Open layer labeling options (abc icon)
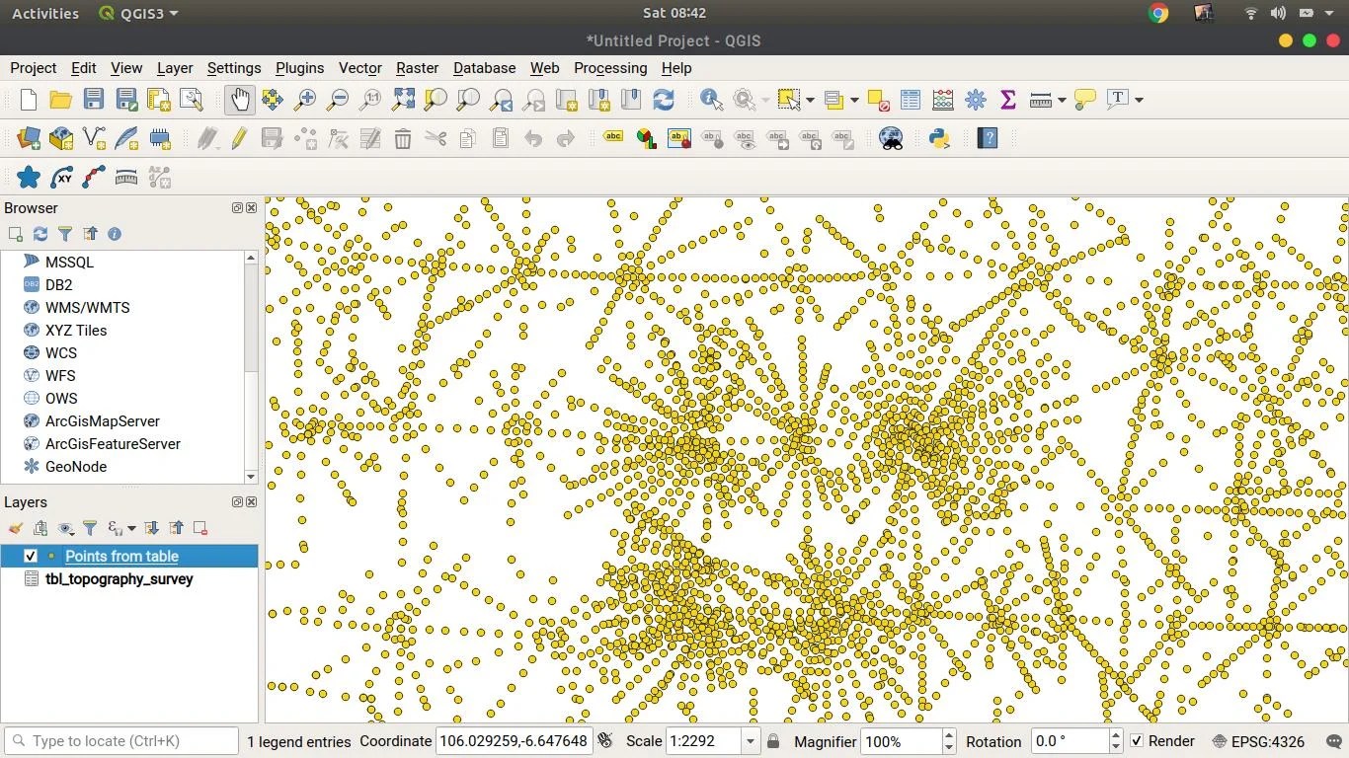Image resolution: width=1349 pixels, height=758 pixels. pos(613,138)
